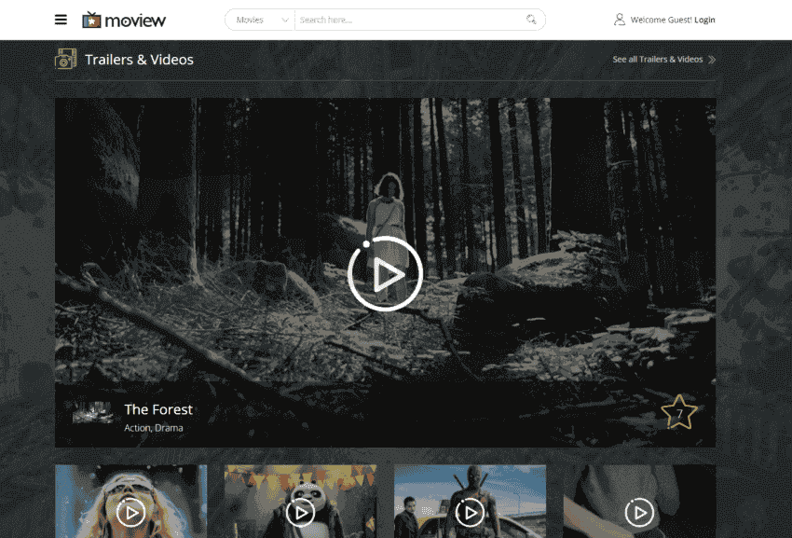This screenshot has height=538, width=792.
Task: Open the hamburger navigation menu
Action: [61, 20]
